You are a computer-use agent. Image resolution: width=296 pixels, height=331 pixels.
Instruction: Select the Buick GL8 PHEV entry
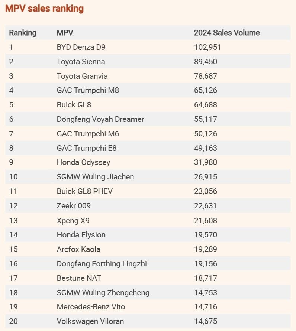[84, 191]
